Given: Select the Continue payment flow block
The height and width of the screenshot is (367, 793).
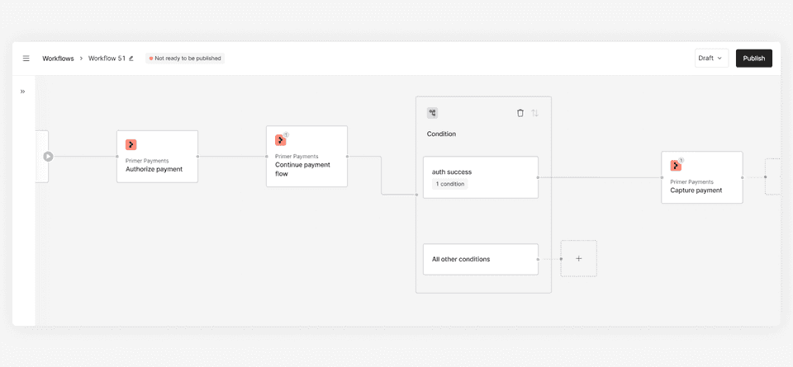Looking at the screenshot, I should tap(307, 157).
